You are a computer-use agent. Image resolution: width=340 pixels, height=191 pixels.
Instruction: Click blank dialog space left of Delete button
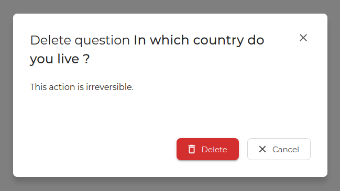(95, 149)
